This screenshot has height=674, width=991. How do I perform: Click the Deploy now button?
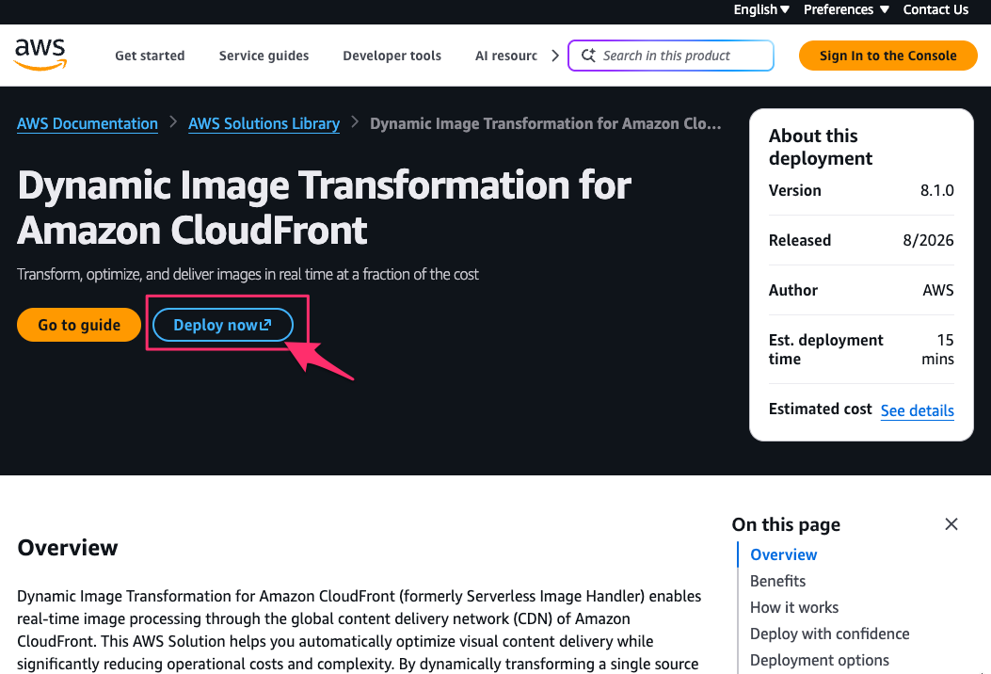coord(222,325)
